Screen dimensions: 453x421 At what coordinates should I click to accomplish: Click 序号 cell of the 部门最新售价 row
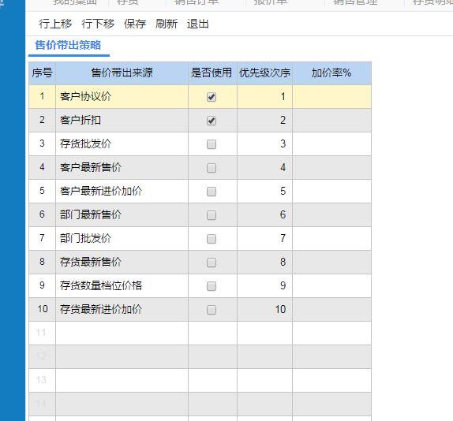point(42,215)
